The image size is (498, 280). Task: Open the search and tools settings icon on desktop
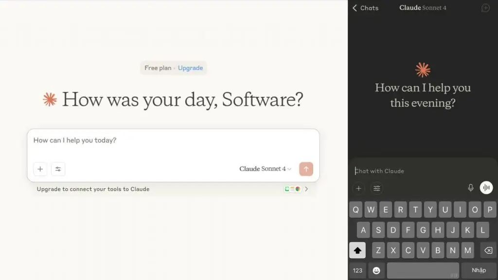pyautogui.click(x=58, y=169)
